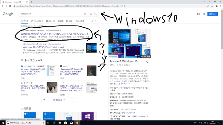
Task: Click taskbar clock showing 22:23
Action: [x=213, y=123]
